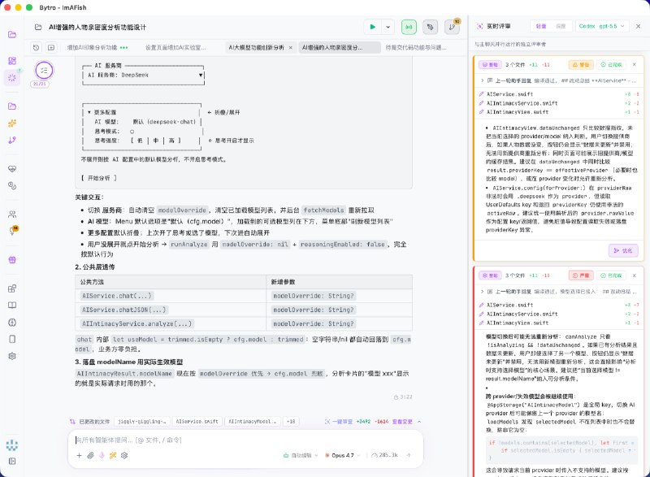Expand 上一轮助手回复 in the severe review card
This screenshot has width=650, height=477.
click(559, 292)
